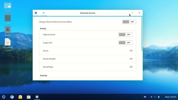Image resolution: width=178 pixels, height=100 pixels.
Task: Click the Universal Access icon in header
Action: (36, 13)
